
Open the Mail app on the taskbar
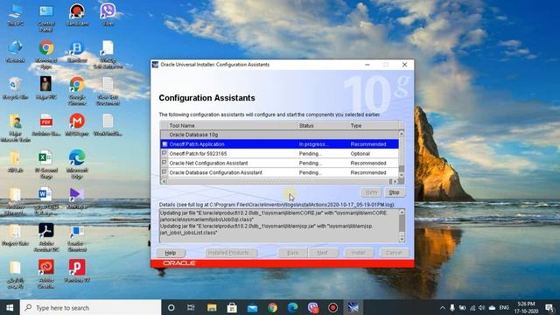(253, 307)
